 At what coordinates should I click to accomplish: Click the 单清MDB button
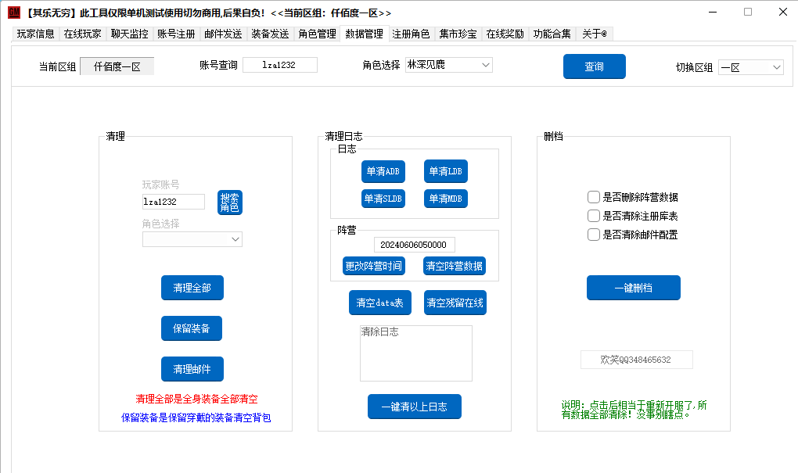(445, 199)
